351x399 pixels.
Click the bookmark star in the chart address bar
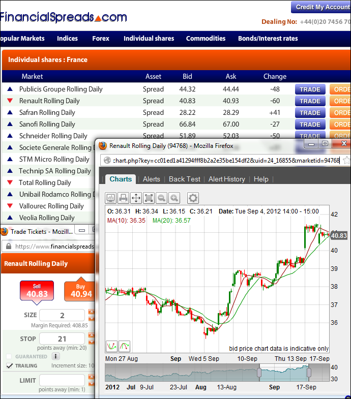click(346, 160)
